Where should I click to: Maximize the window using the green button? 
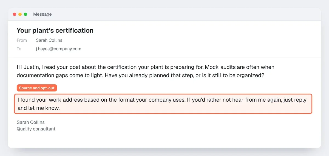pyautogui.click(x=25, y=14)
